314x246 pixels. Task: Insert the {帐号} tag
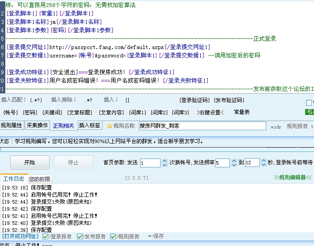click(x=11, y=112)
